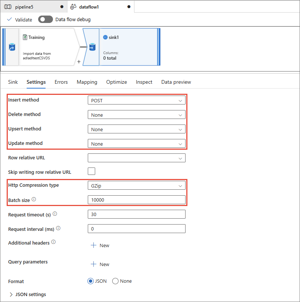Screen dimensions: 300x302
Task: Click the 'Format' label
Action: [16, 281]
